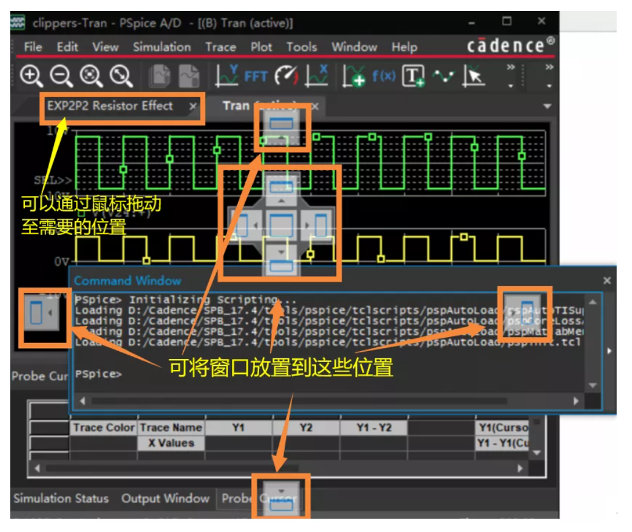Screen dimensions: 632x532
Task: Toggle the Log X Axis icon
Action: [x=316, y=76]
